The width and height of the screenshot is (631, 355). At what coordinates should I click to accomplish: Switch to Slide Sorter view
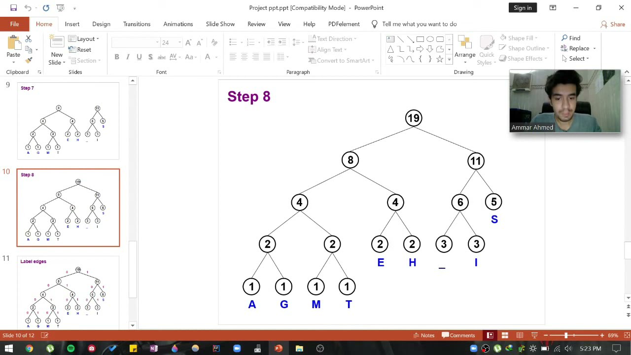[505, 335]
